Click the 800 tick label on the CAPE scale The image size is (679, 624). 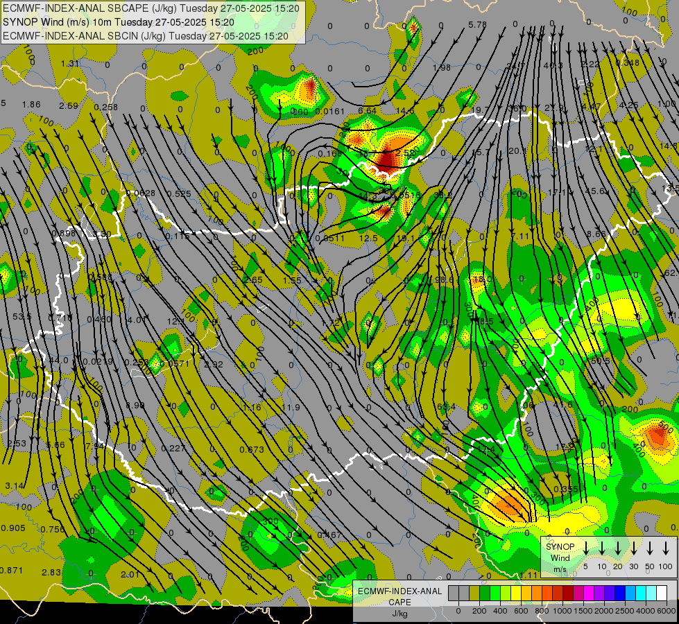tap(542, 611)
